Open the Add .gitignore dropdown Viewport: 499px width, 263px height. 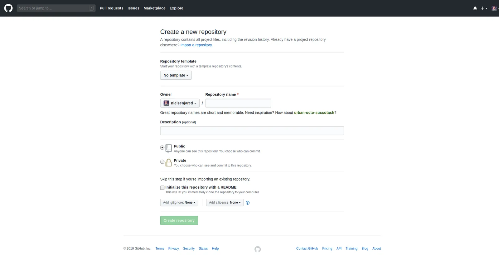pos(179,202)
